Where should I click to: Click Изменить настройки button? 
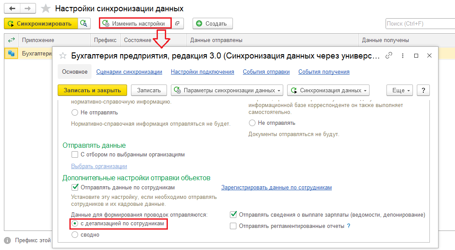pos(135,23)
